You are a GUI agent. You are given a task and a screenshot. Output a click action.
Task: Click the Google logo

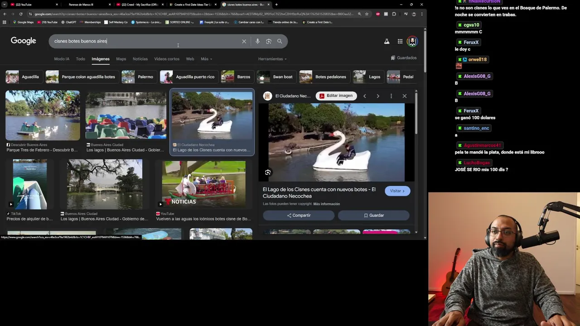point(24,41)
